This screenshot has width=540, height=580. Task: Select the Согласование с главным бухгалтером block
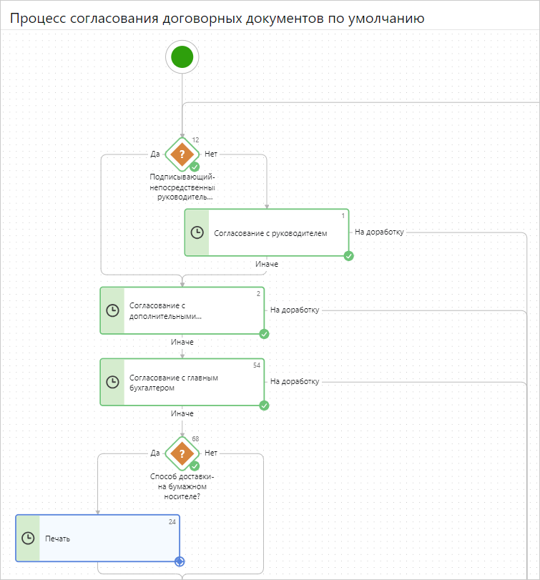(x=182, y=382)
